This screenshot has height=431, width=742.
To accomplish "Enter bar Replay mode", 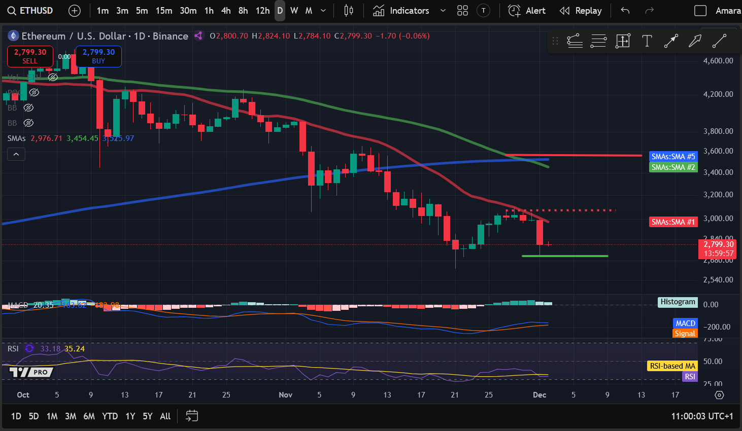I will coord(581,10).
